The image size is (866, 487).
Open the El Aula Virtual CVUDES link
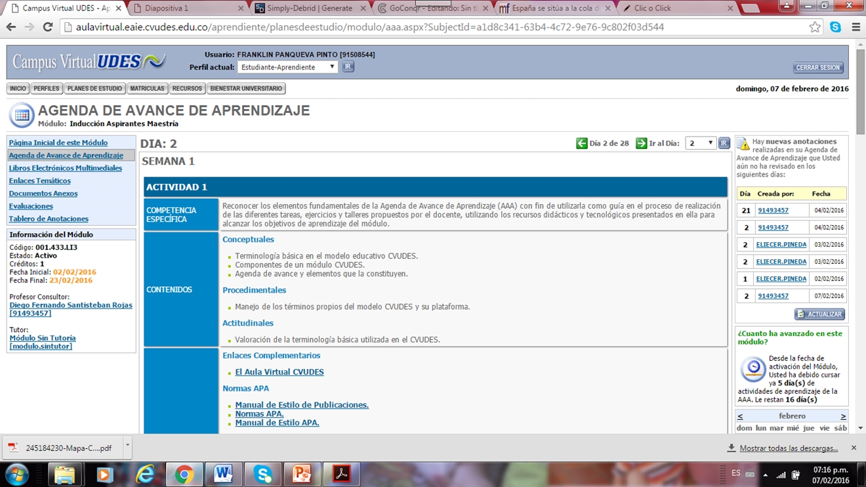(279, 372)
